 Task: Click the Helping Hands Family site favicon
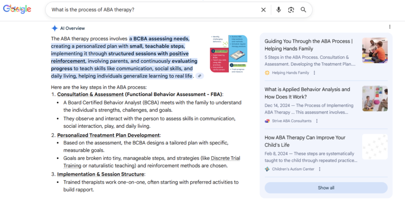click(x=267, y=73)
